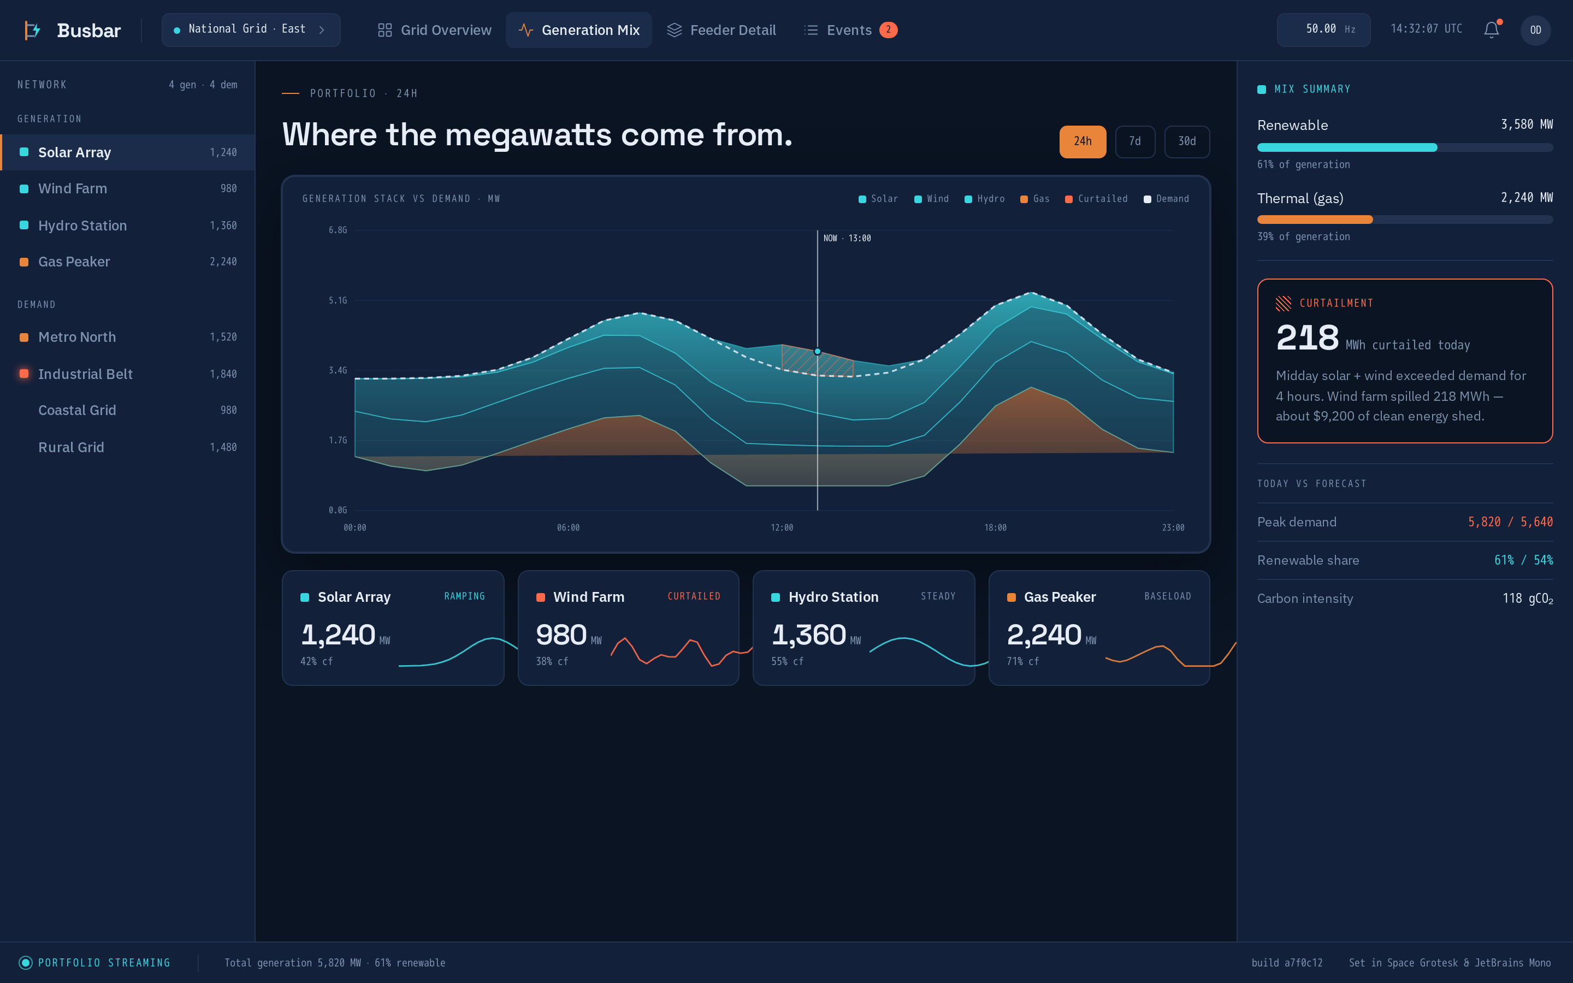Click the Busbar logo icon
1573x983 pixels.
click(33, 30)
